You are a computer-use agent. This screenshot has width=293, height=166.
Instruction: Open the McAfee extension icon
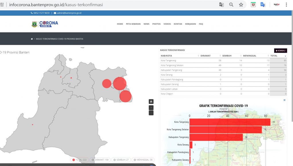pyautogui.click(x=253, y=5)
